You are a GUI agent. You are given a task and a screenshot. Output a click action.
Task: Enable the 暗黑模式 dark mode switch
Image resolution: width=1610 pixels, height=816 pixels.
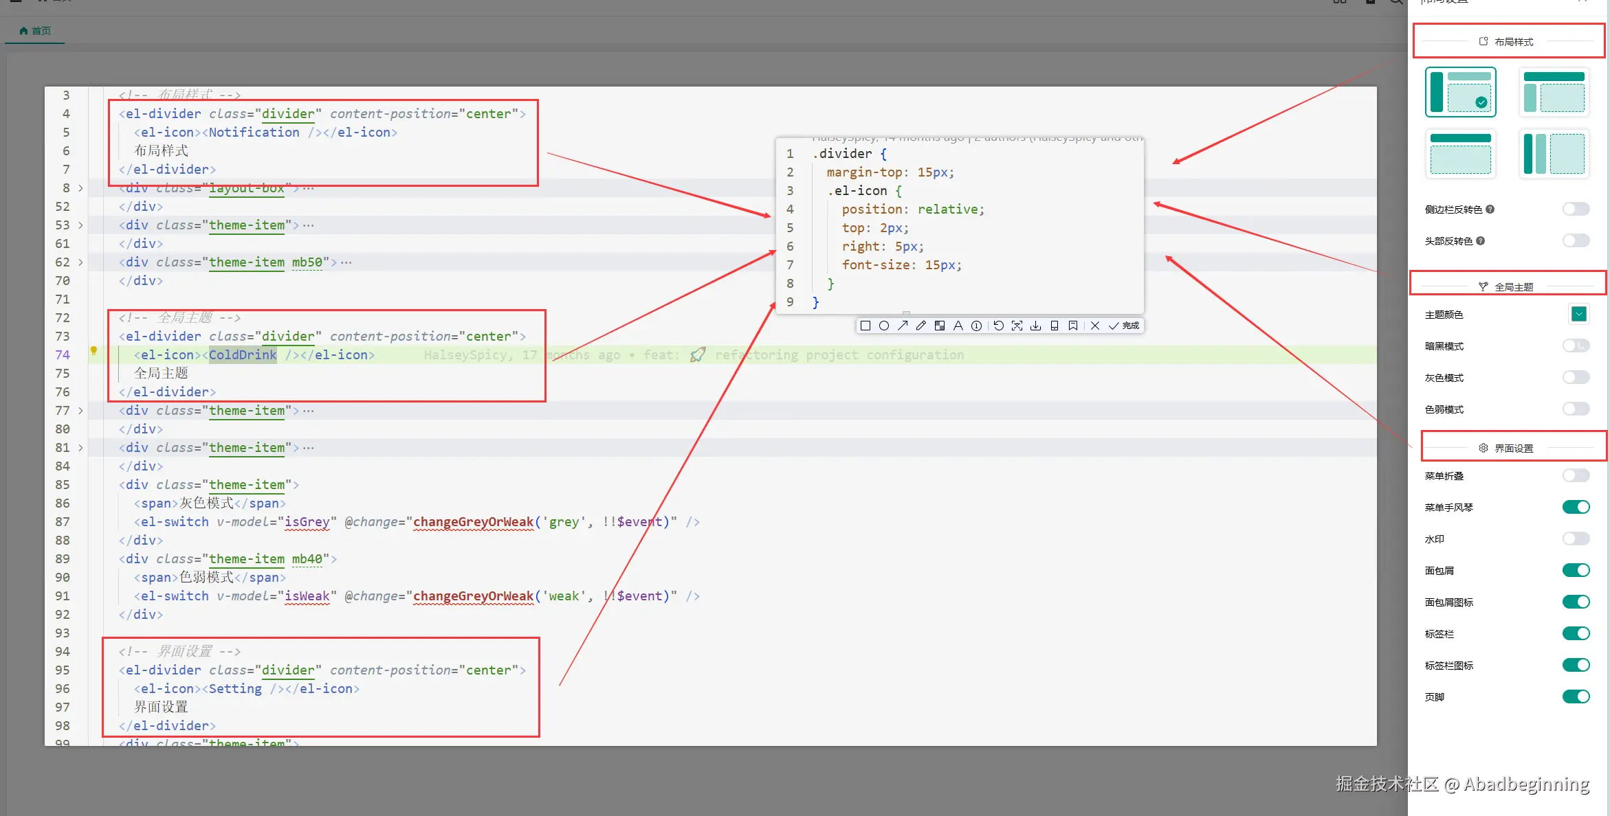pos(1576,345)
